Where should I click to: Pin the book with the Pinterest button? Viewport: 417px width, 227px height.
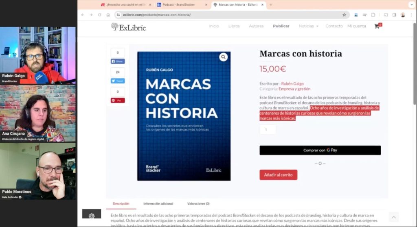pos(118,100)
